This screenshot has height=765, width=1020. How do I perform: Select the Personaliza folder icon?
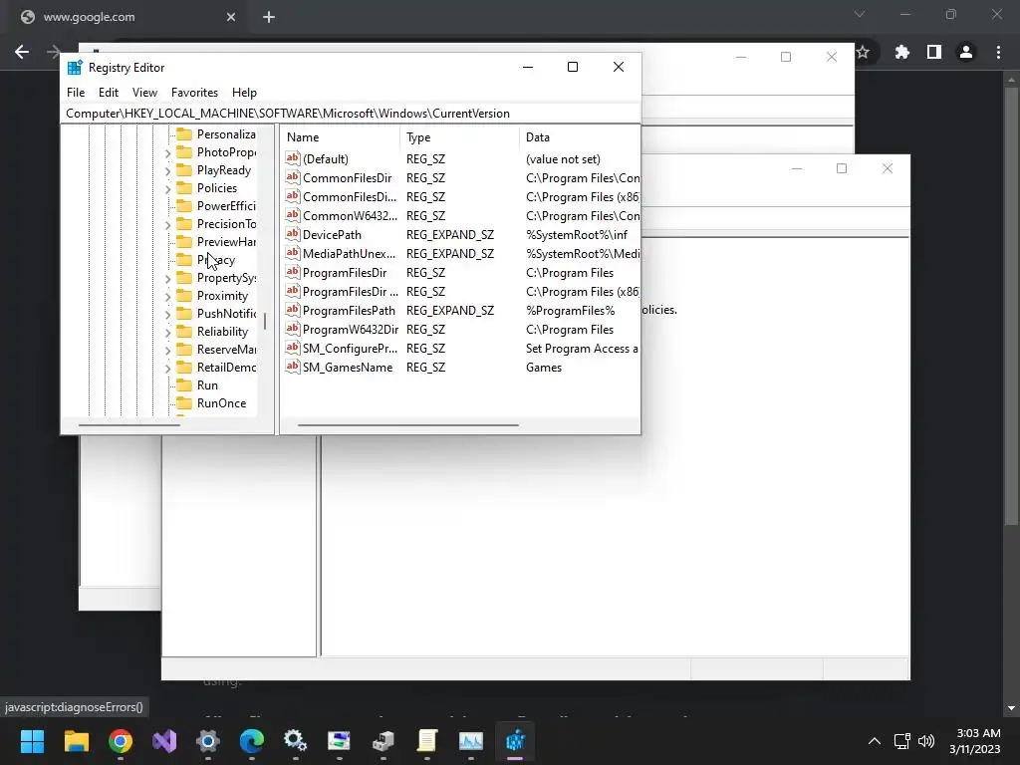[184, 134]
